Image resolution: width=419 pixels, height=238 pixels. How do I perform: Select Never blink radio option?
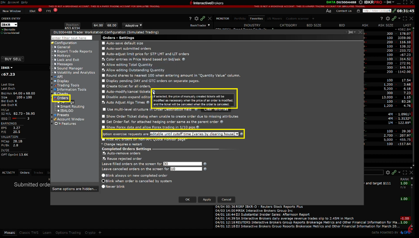pyautogui.click(x=104, y=187)
